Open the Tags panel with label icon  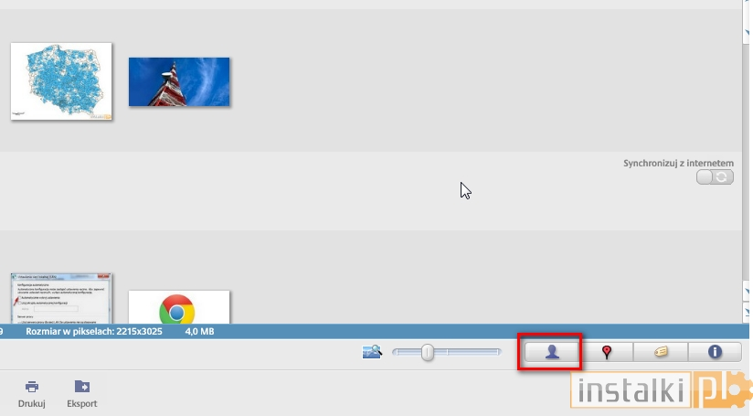661,352
